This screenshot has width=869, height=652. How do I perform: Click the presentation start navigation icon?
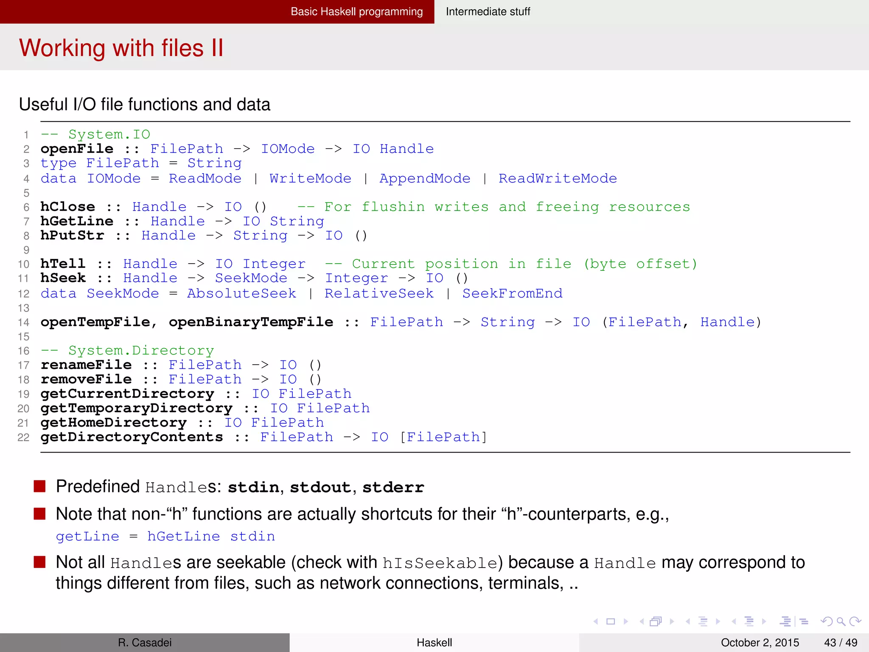(785, 621)
